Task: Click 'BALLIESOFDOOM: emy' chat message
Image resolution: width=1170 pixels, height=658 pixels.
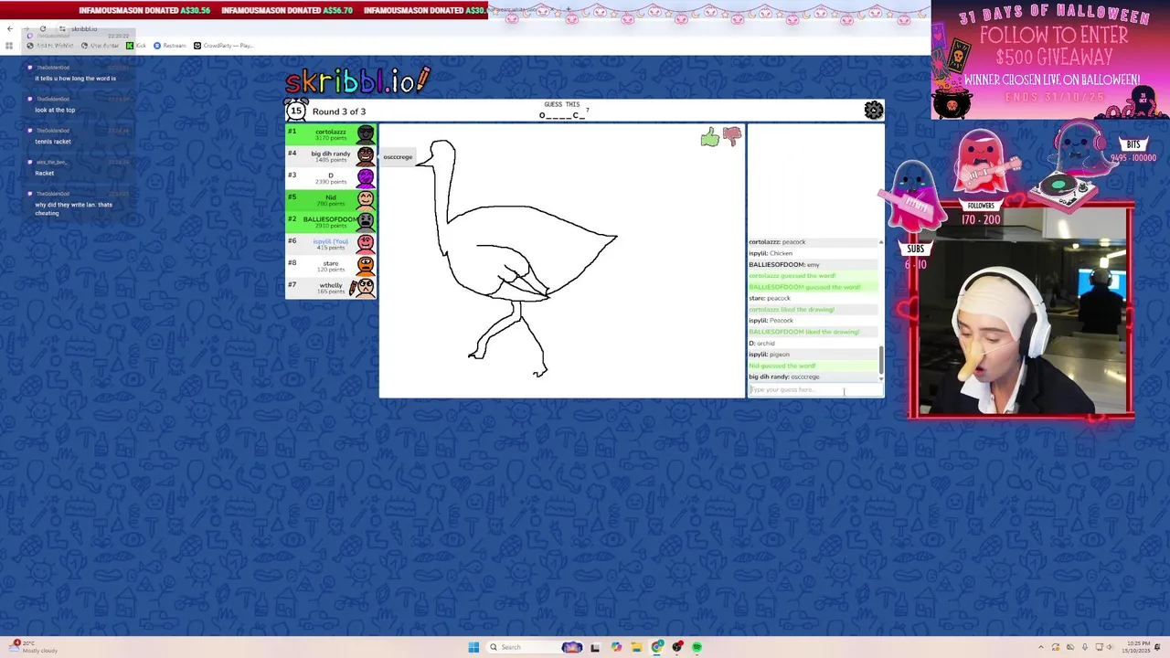Action: [784, 264]
